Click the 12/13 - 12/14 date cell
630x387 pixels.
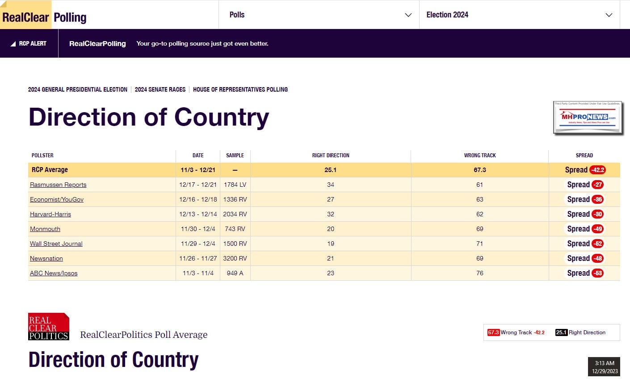pyautogui.click(x=198, y=214)
